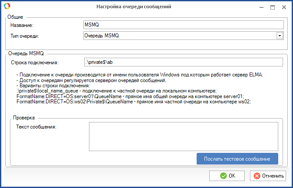
Task: Click the Общие group header
Action: click(x=15, y=17)
